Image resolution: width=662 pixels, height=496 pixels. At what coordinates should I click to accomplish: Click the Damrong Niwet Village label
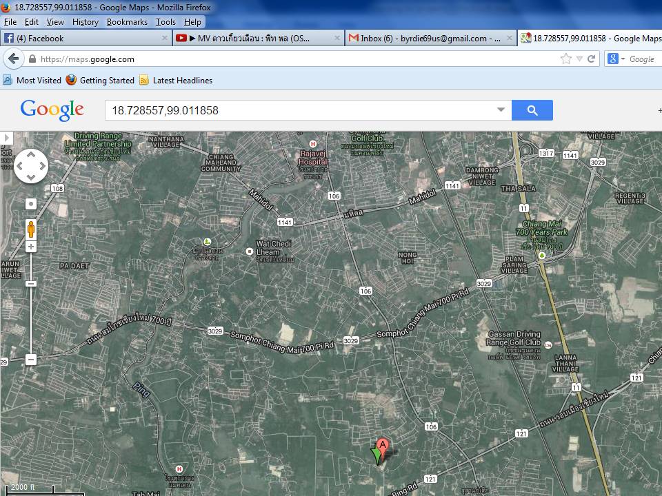[482, 176]
